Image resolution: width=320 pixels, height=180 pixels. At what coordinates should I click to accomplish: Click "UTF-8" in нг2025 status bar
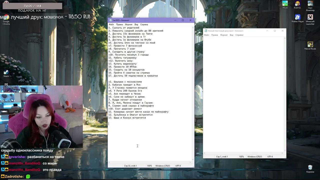[x=178, y=166]
